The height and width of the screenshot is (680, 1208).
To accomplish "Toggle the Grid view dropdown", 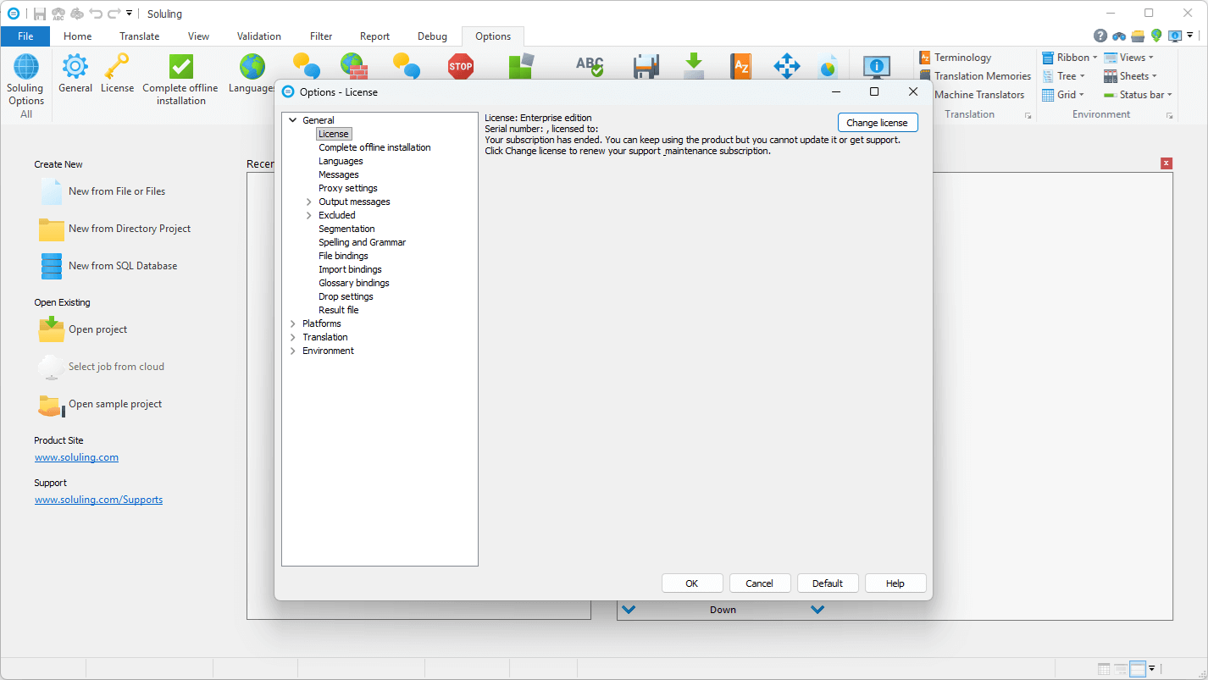I will coord(1065,94).
